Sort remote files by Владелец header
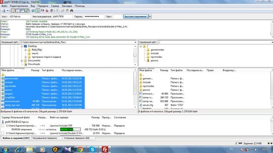Screen dimensions: 273x153 [229, 71]
